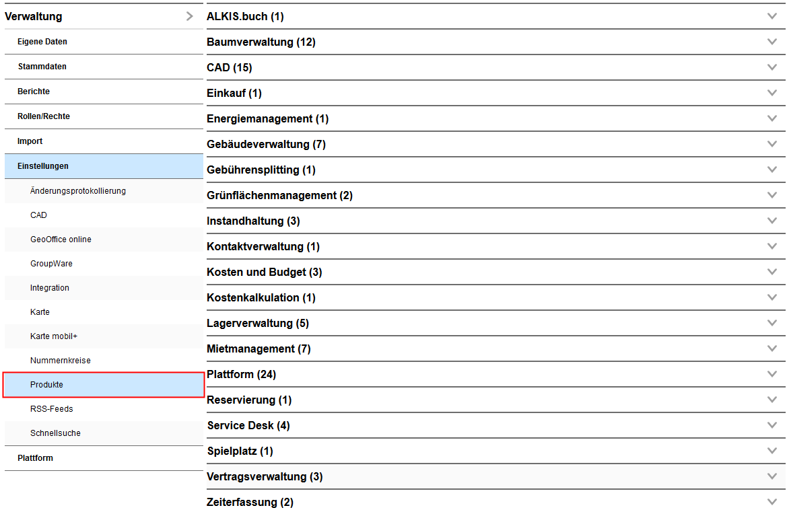Image resolution: width=789 pixels, height=514 pixels.
Task: Expand the ALKIS.buch chevron
Action: [x=771, y=16]
